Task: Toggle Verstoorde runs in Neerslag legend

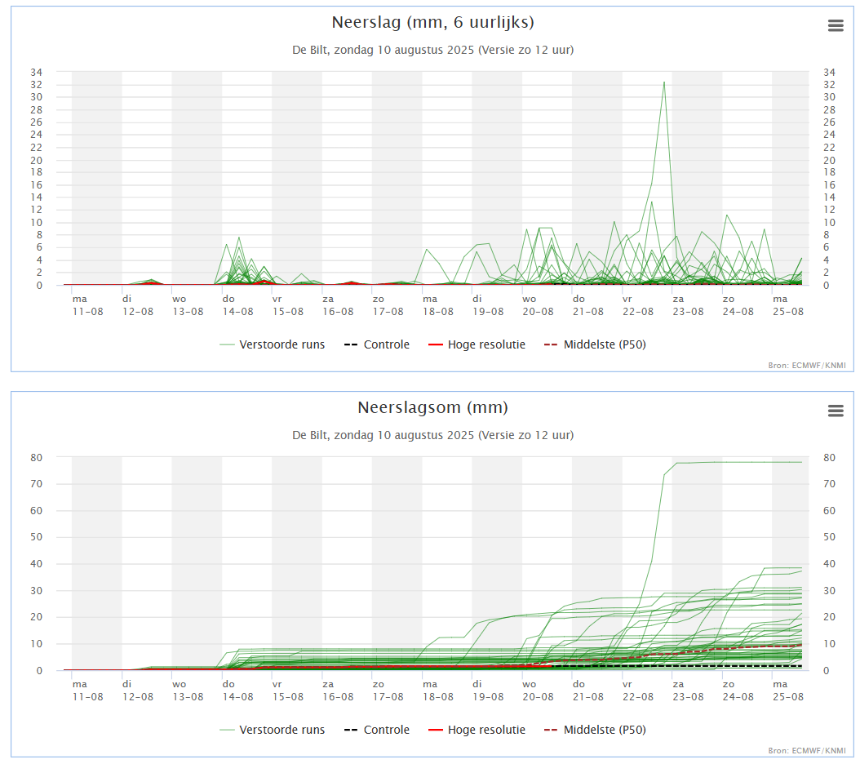Action: click(x=272, y=344)
